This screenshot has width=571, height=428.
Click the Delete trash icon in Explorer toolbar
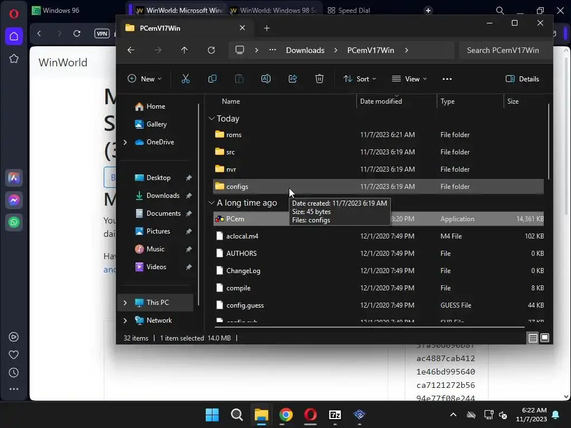[320, 79]
